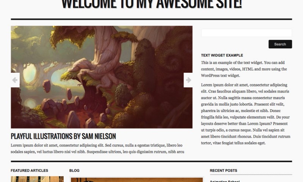This screenshot has height=182, width=303.
Task: Select the Text Widget Example heading
Action: 222,55
